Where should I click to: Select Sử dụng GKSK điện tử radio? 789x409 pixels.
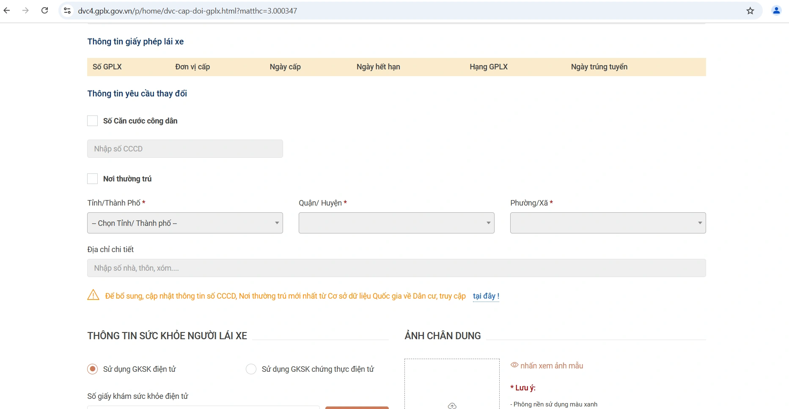[x=92, y=369]
